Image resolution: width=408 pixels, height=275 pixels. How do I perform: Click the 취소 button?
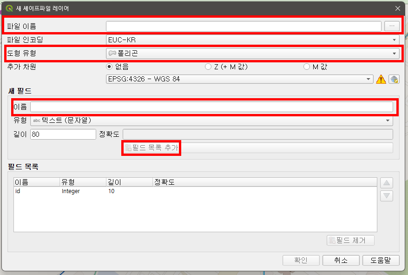[341, 260]
